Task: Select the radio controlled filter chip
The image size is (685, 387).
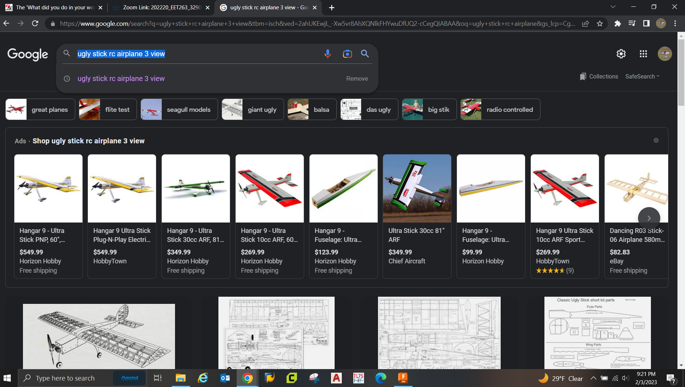Action: pyautogui.click(x=500, y=109)
